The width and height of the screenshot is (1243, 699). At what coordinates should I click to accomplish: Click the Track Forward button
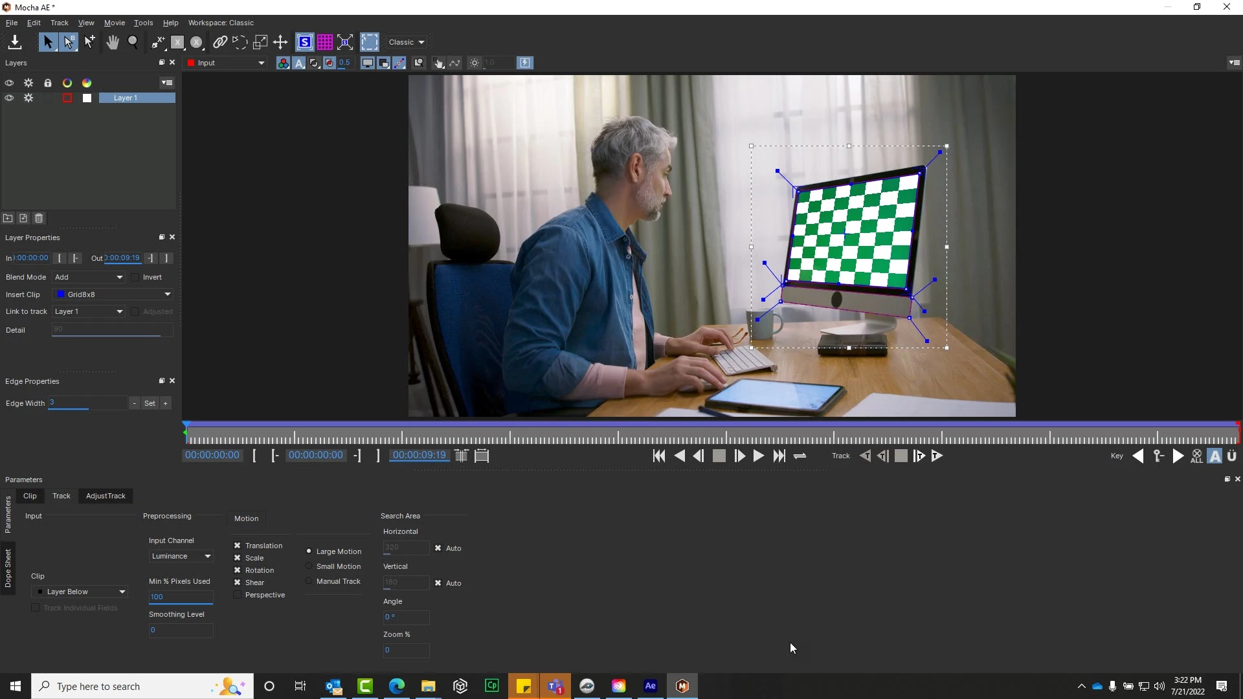click(937, 456)
